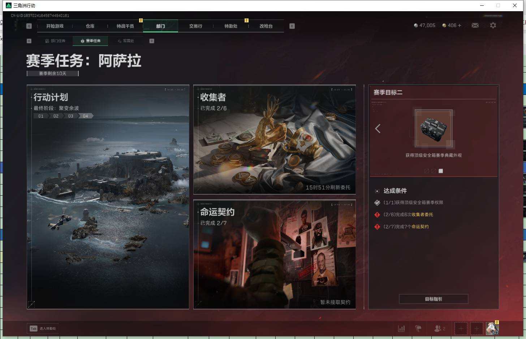Image resolution: width=526 pixels, height=339 pixels.
Task: Click the 赛季剩余10天 progress bar
Action: [x=52, y=73]
